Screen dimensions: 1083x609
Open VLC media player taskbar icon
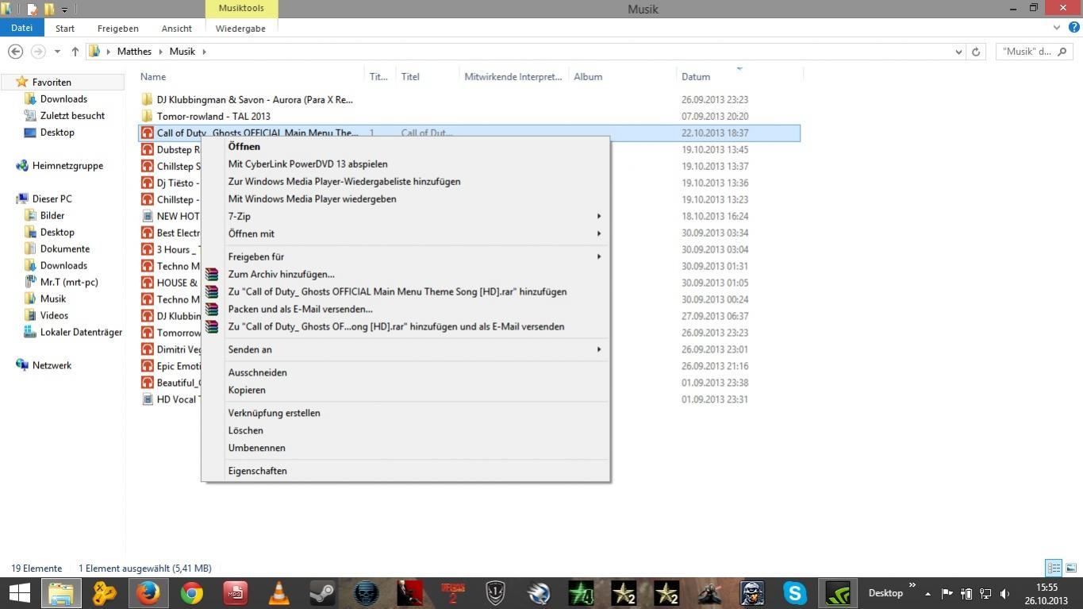pos(278,593)
